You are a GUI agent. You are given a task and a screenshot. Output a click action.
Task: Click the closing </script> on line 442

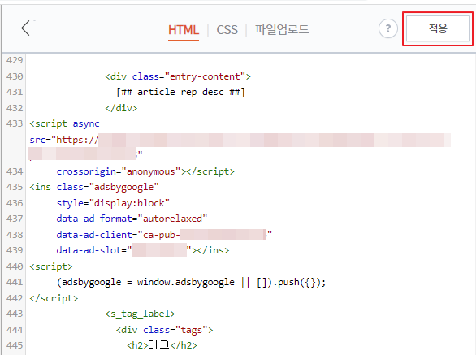coord(54,298)
